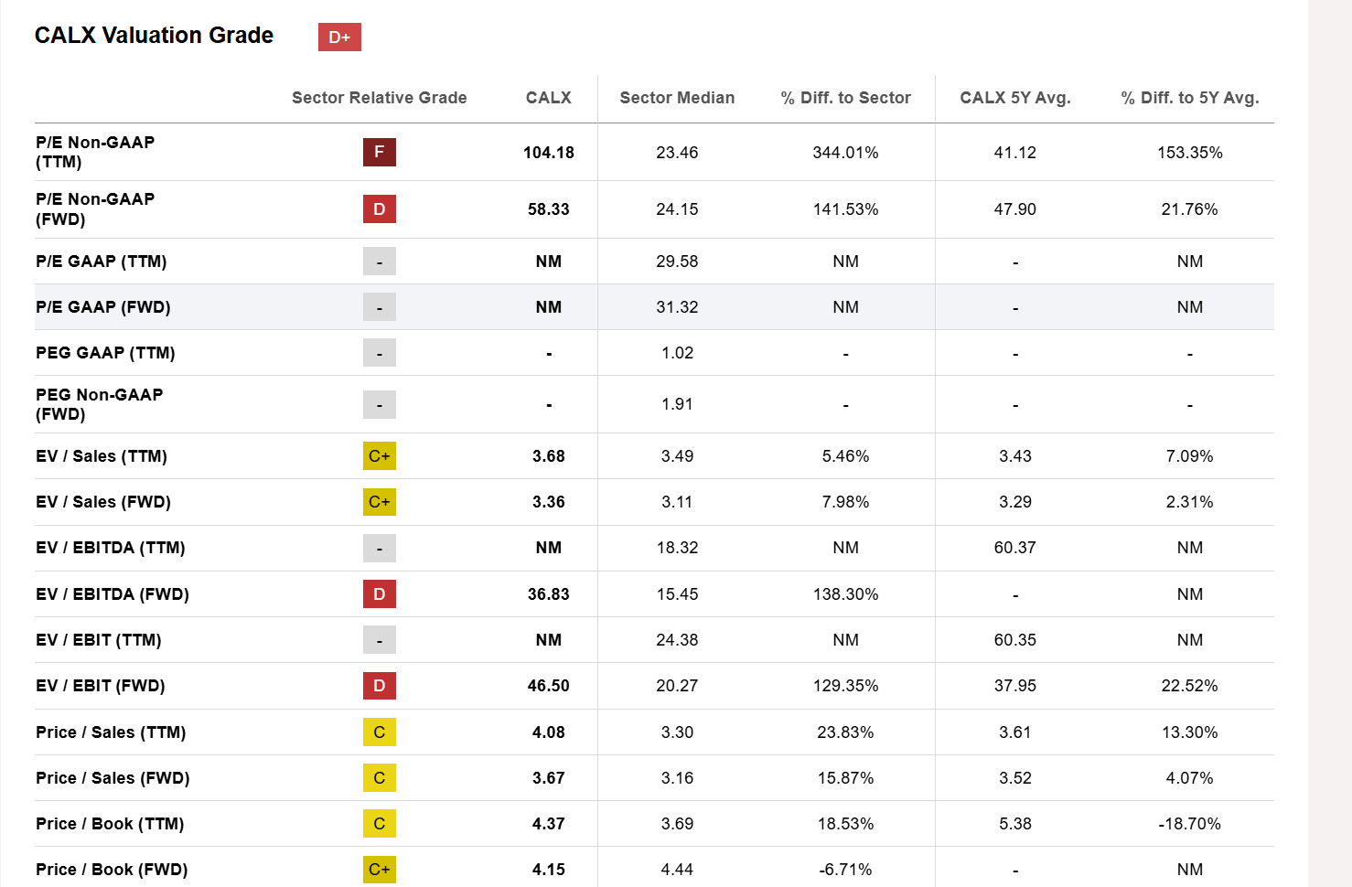
Task: Click the D grade badge for EV / EBITDA FWD
Action: coord(379,593)
